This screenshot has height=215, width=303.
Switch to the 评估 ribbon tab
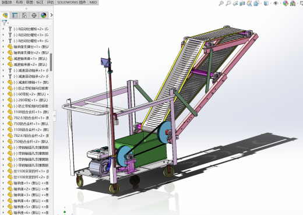coord(50,2)
